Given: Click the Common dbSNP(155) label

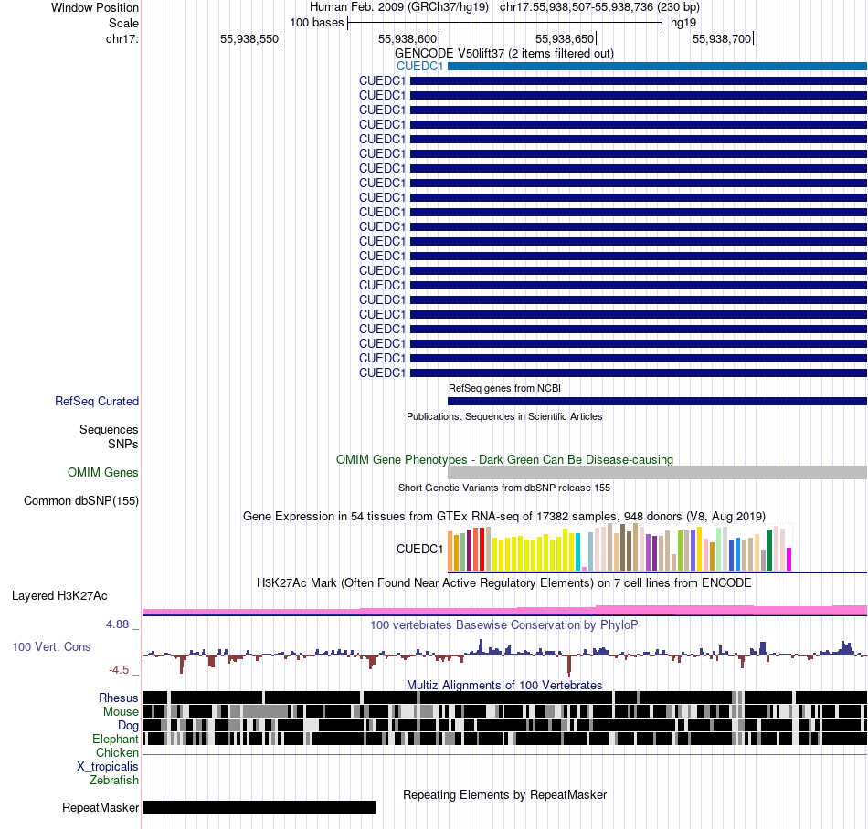Looking at the screenshot, I should (81, 501).
